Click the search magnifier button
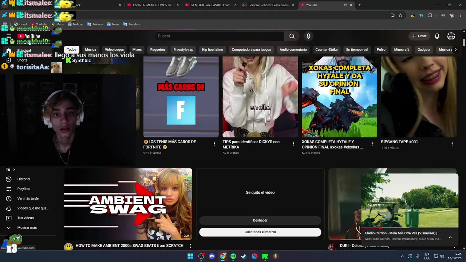This screenshot has width=466, height=262. point(292,36)
